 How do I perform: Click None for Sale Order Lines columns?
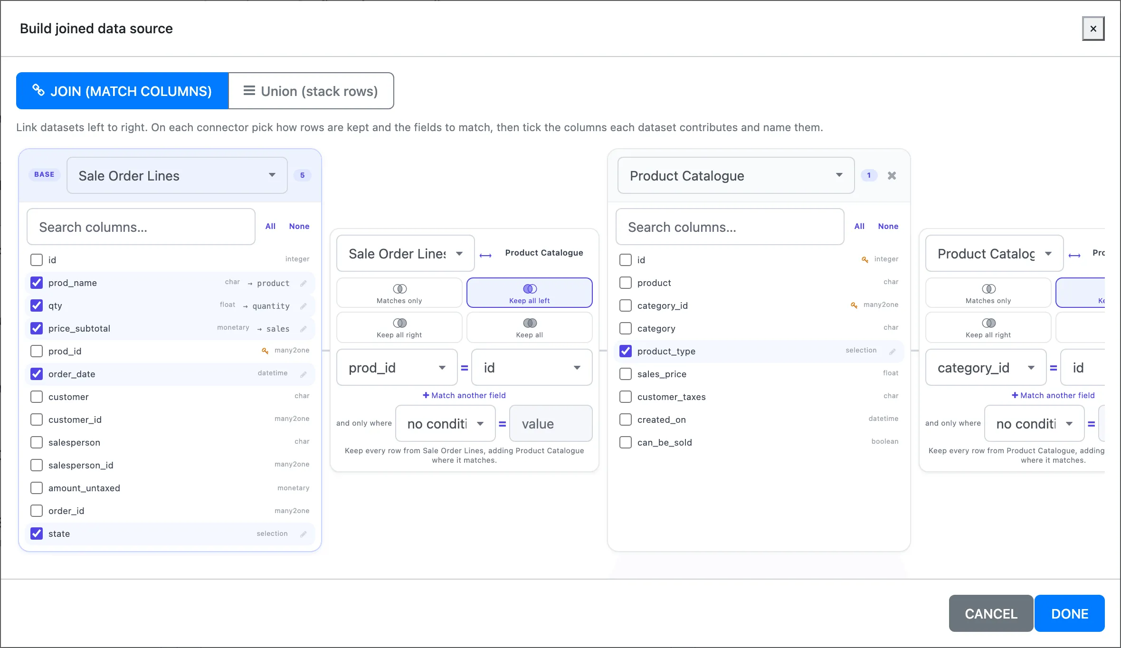point(299,226)
